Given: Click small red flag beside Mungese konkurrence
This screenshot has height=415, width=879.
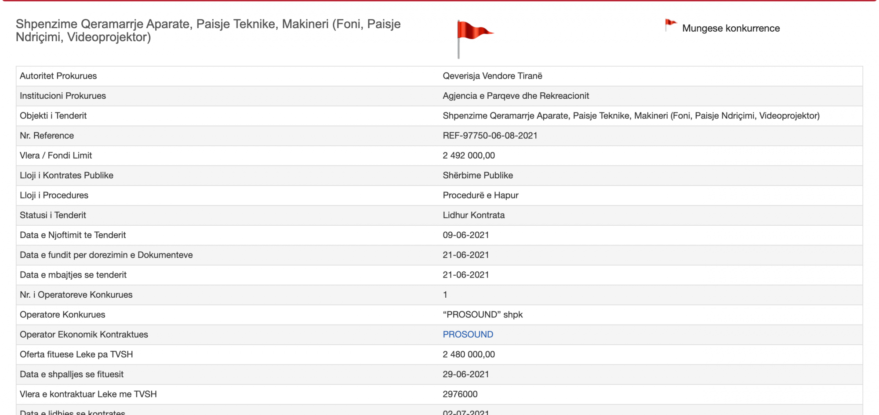Looking at the screenshot, I should (671, 25).
